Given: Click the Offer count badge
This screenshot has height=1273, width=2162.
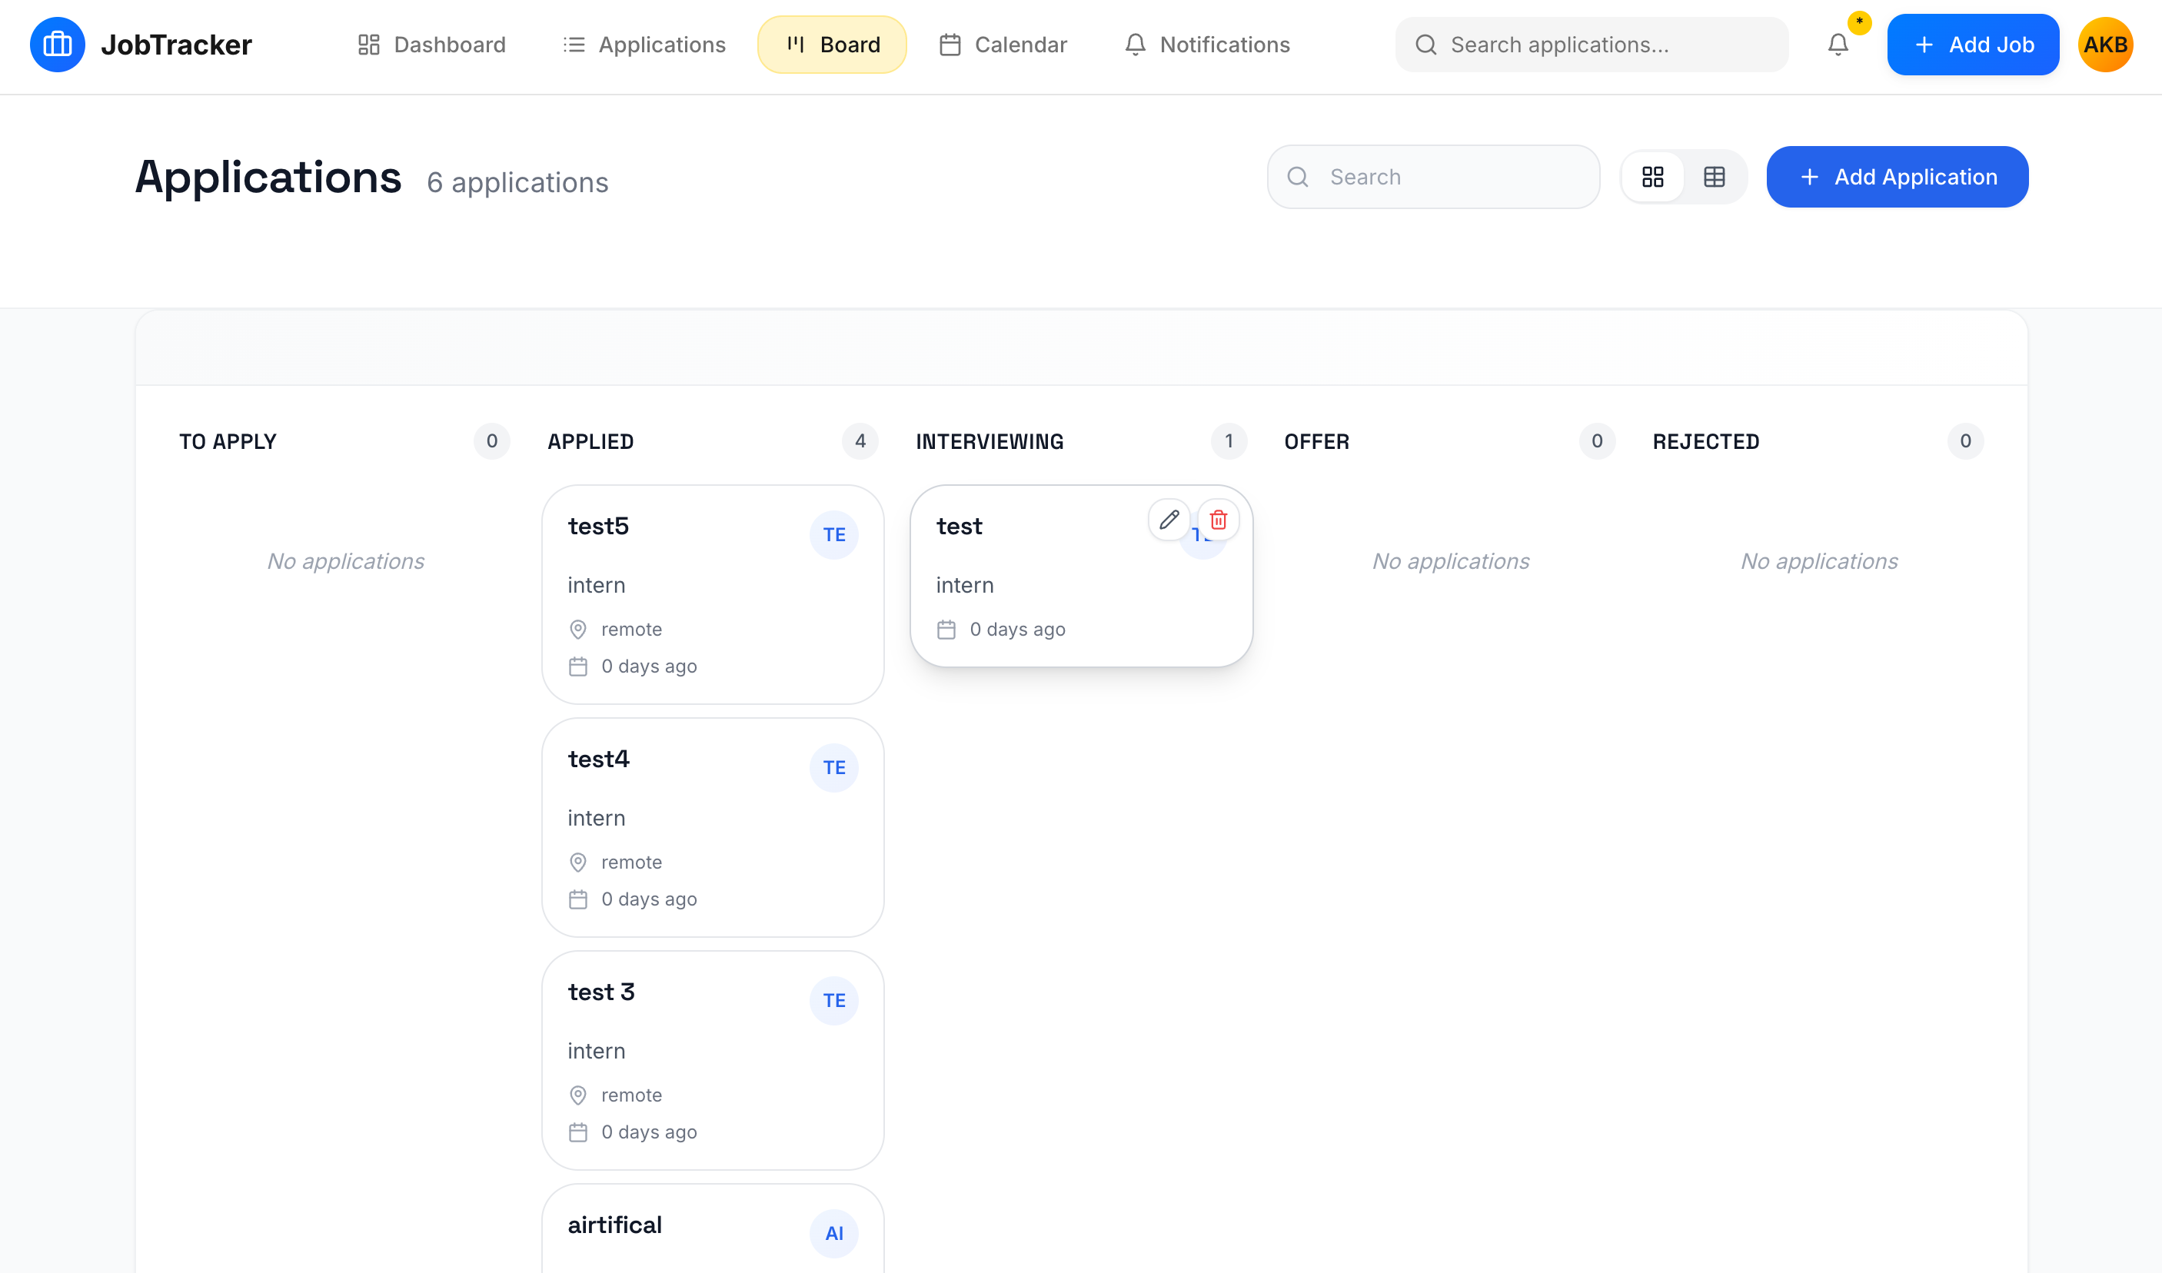Looking at the screenshot, I should pos(1598,442).
